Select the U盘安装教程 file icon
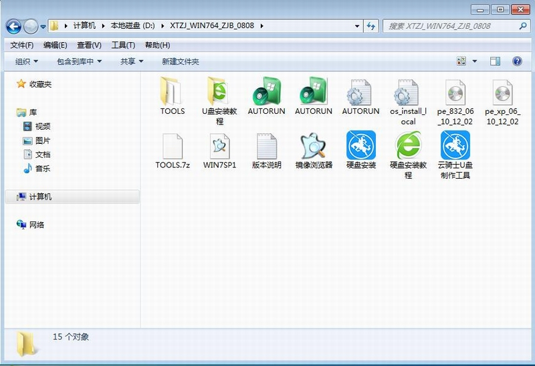 point(219,92)
